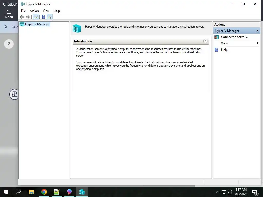Click the taskbar Search magnifier icon

(18, 192)
